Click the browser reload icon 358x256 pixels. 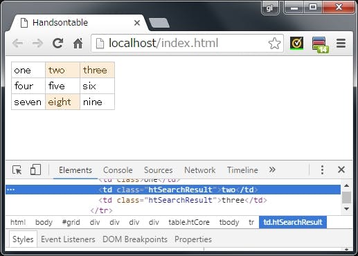click(57, 43)
